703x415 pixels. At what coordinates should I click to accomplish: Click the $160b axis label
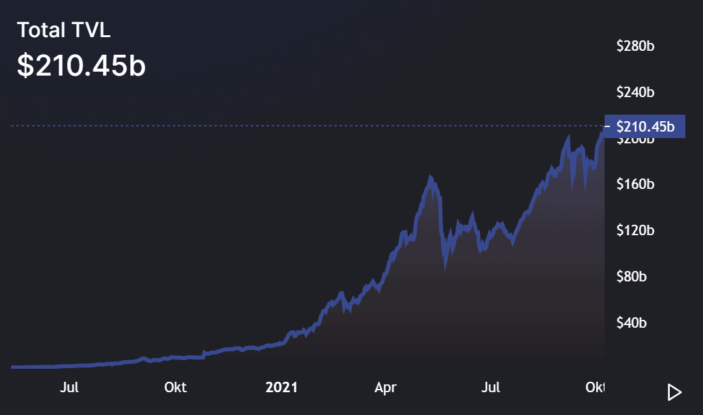point(635,184)
